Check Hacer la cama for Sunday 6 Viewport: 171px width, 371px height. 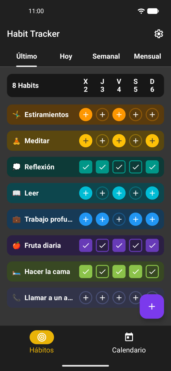[x=152, y=272]
